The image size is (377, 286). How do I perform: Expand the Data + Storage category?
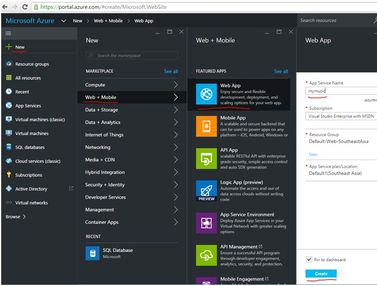(x=132, y=110)
